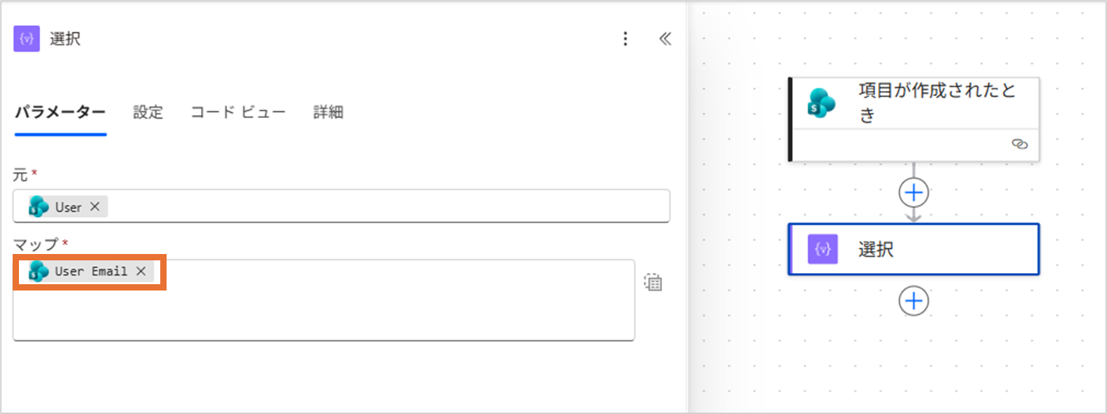
Task: Click the connection link icon on trigger card
Action: coord(1019,144)
